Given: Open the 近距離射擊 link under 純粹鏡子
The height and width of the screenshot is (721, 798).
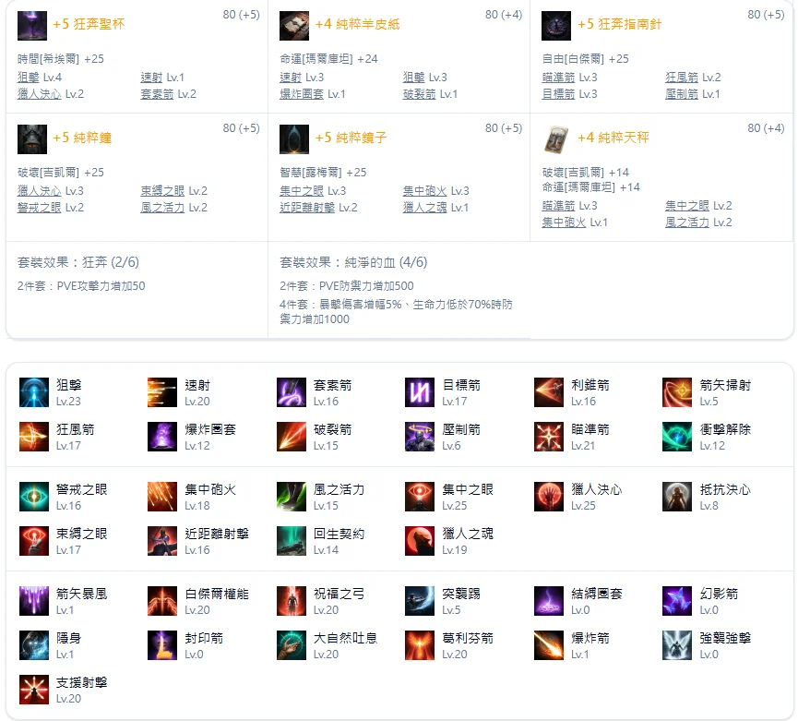Looking at the screenshot, I should click(307, 208).
